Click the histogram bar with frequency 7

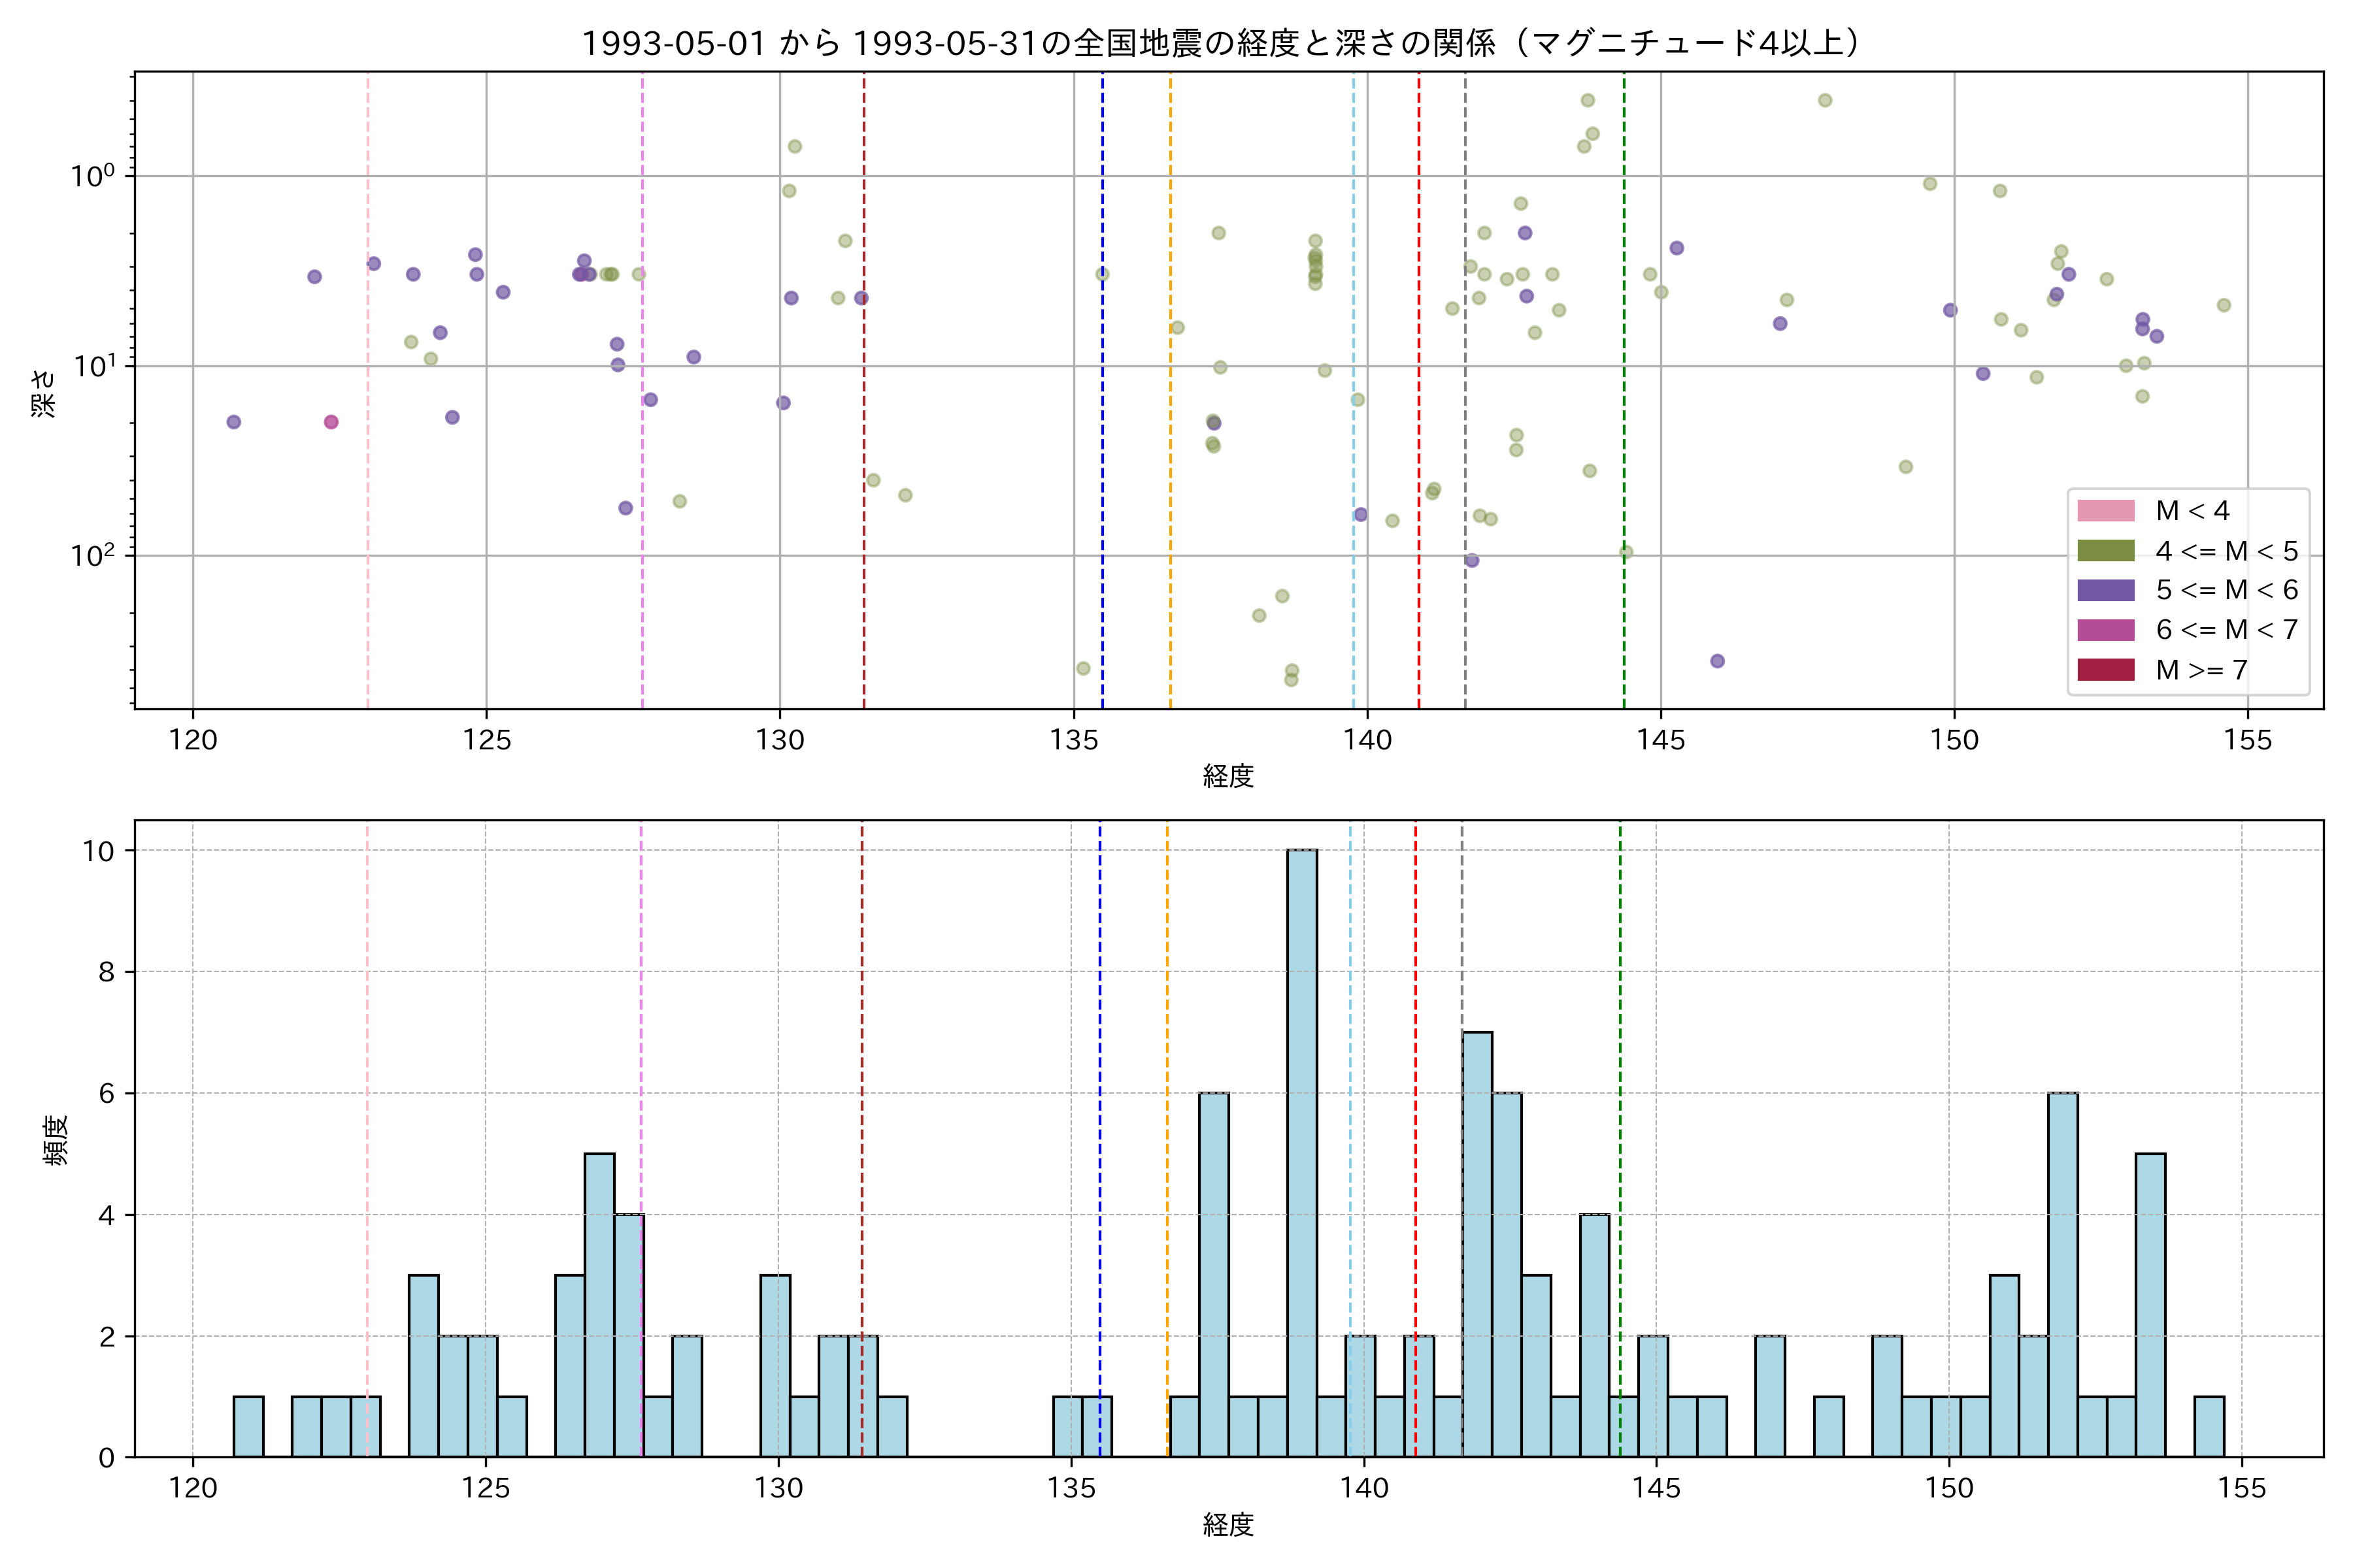point(1477,1244)
